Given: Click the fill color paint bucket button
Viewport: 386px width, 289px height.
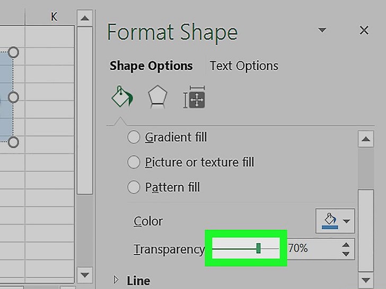Looking at the screenshot, I should [330, 221].
